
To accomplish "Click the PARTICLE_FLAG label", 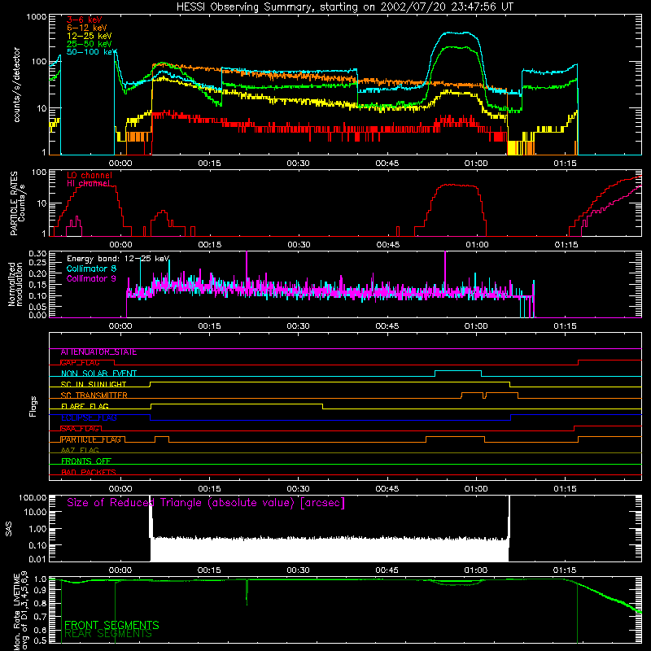I will (90, 439).
